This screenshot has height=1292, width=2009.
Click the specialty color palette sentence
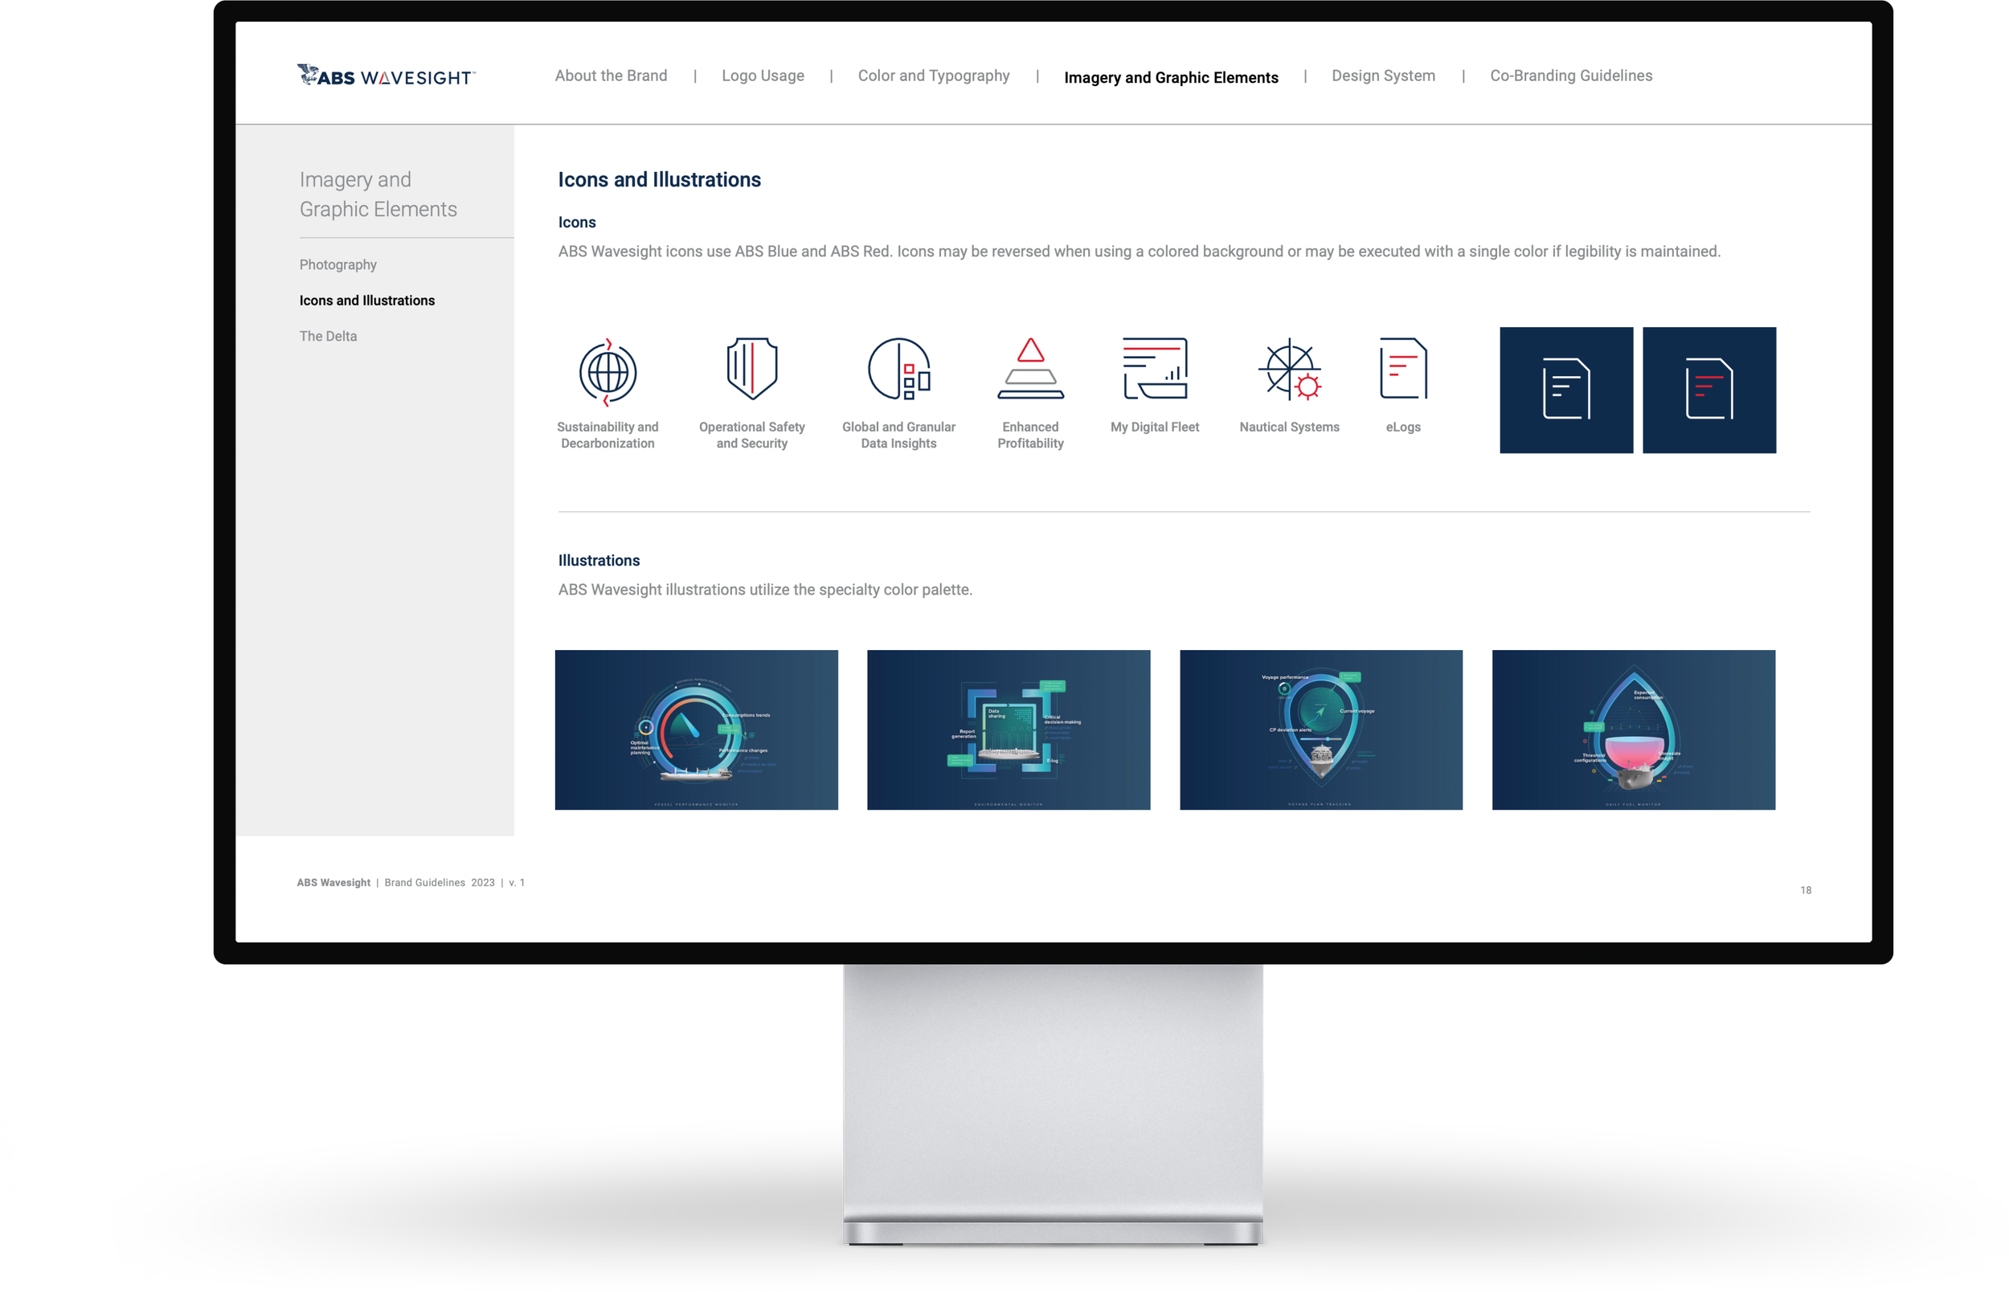tap(765, 590)
